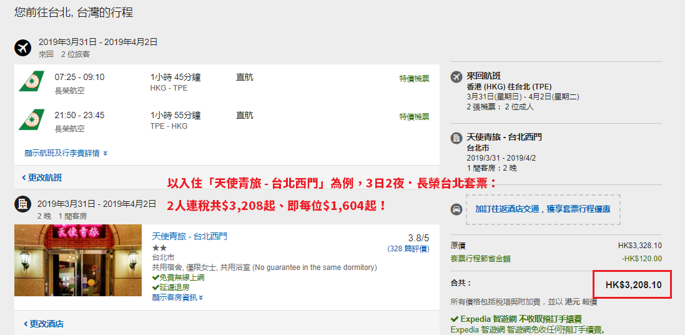This screenshot has height=335, width=685.
Task: Click 2 張機票： 2 位成人 text
Action: tap(500, 106)
